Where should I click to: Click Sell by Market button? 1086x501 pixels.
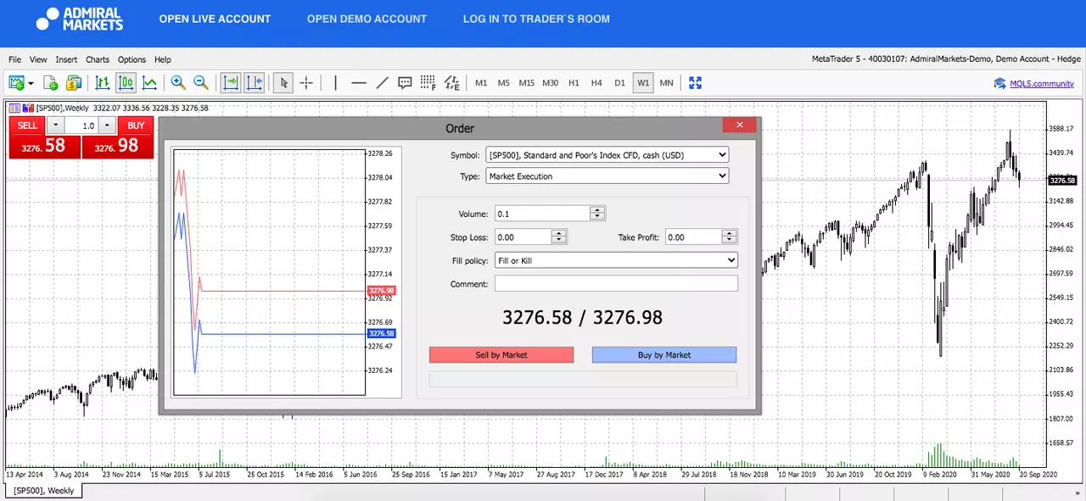click(501, 355)
